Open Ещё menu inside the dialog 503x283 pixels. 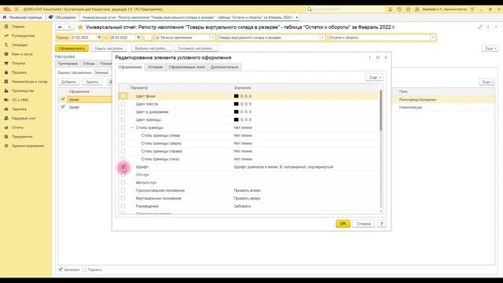click(x=374, y=77)
